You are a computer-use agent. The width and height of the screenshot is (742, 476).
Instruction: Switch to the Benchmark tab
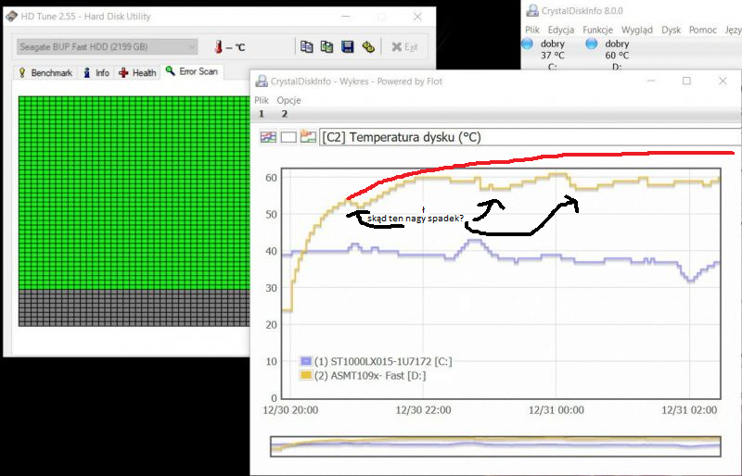coord(45,73)
